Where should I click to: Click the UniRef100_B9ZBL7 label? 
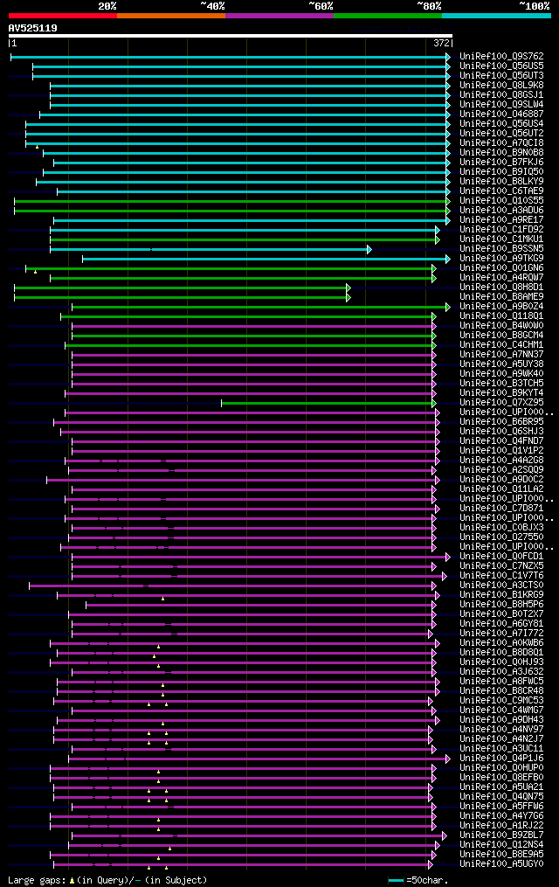502,835
